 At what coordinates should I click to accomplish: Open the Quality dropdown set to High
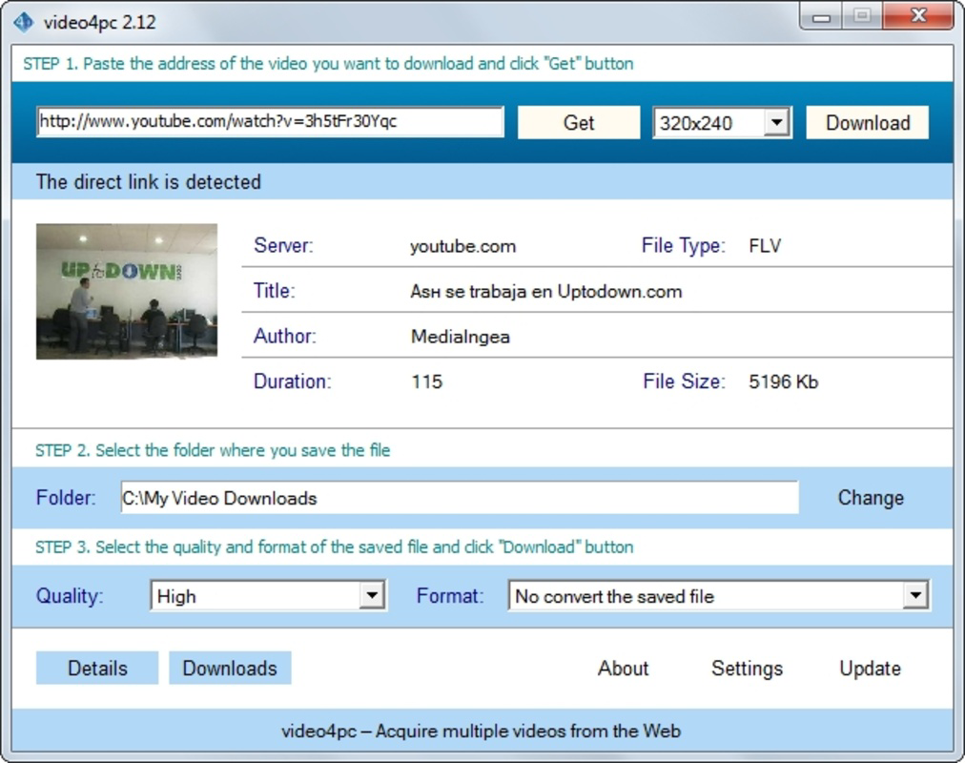268,596
